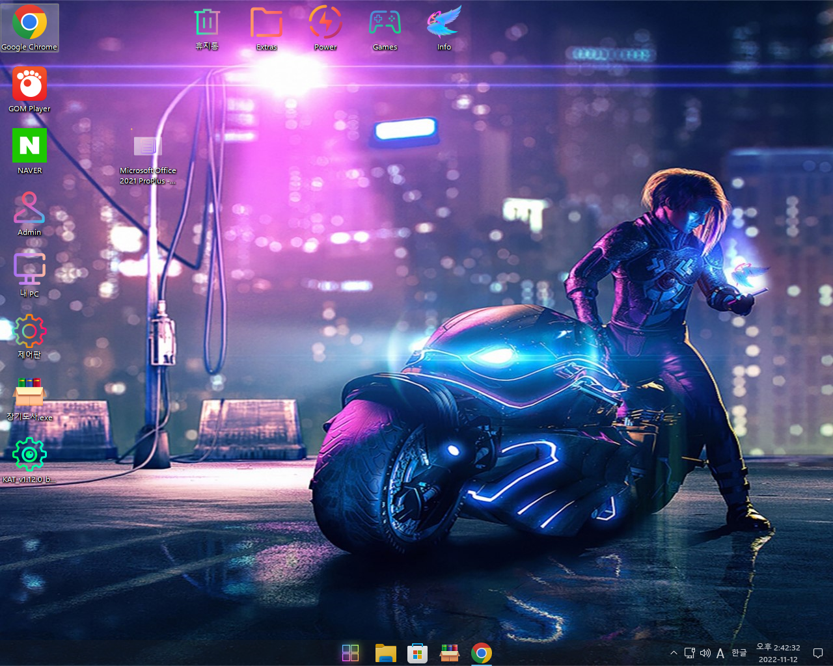Image resolution: width=833 pixels, height=666 pixels.
Task: Select the Info bird icon
Action: tap(444, 28)
